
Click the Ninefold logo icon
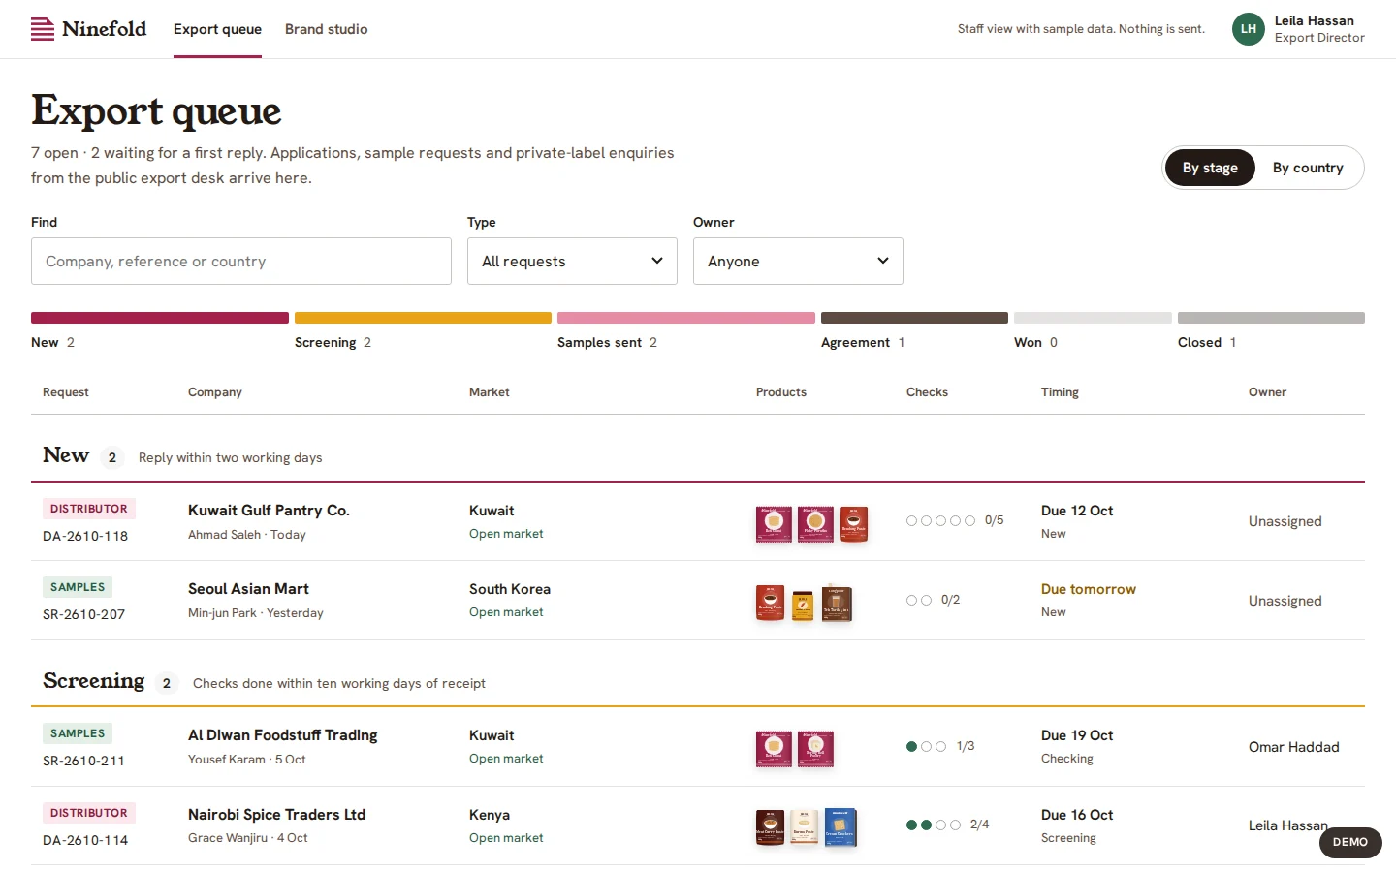tap(43, 29)
